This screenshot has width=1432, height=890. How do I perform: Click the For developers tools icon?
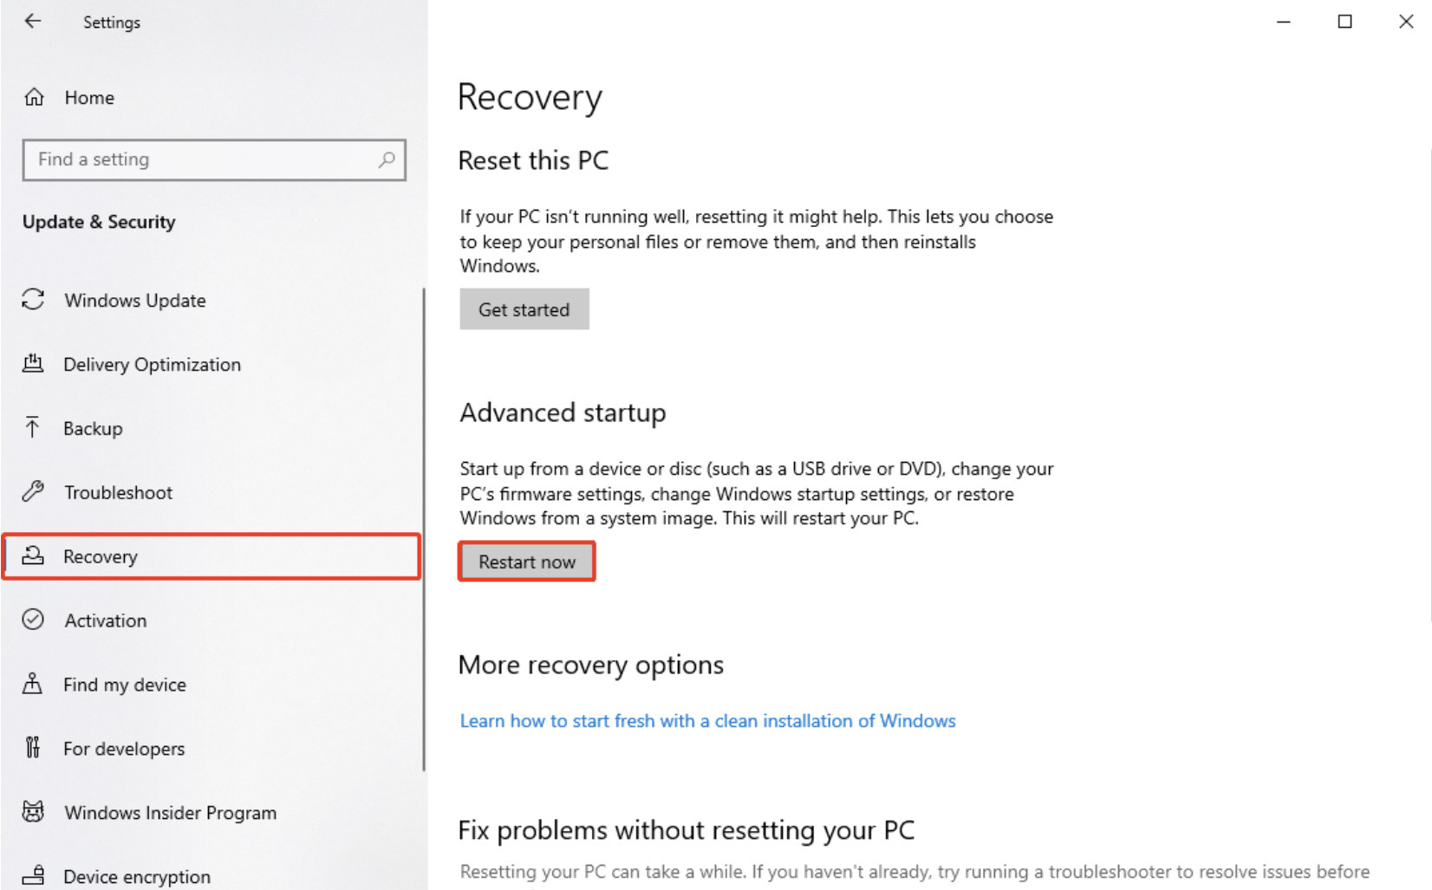[33, 747]
